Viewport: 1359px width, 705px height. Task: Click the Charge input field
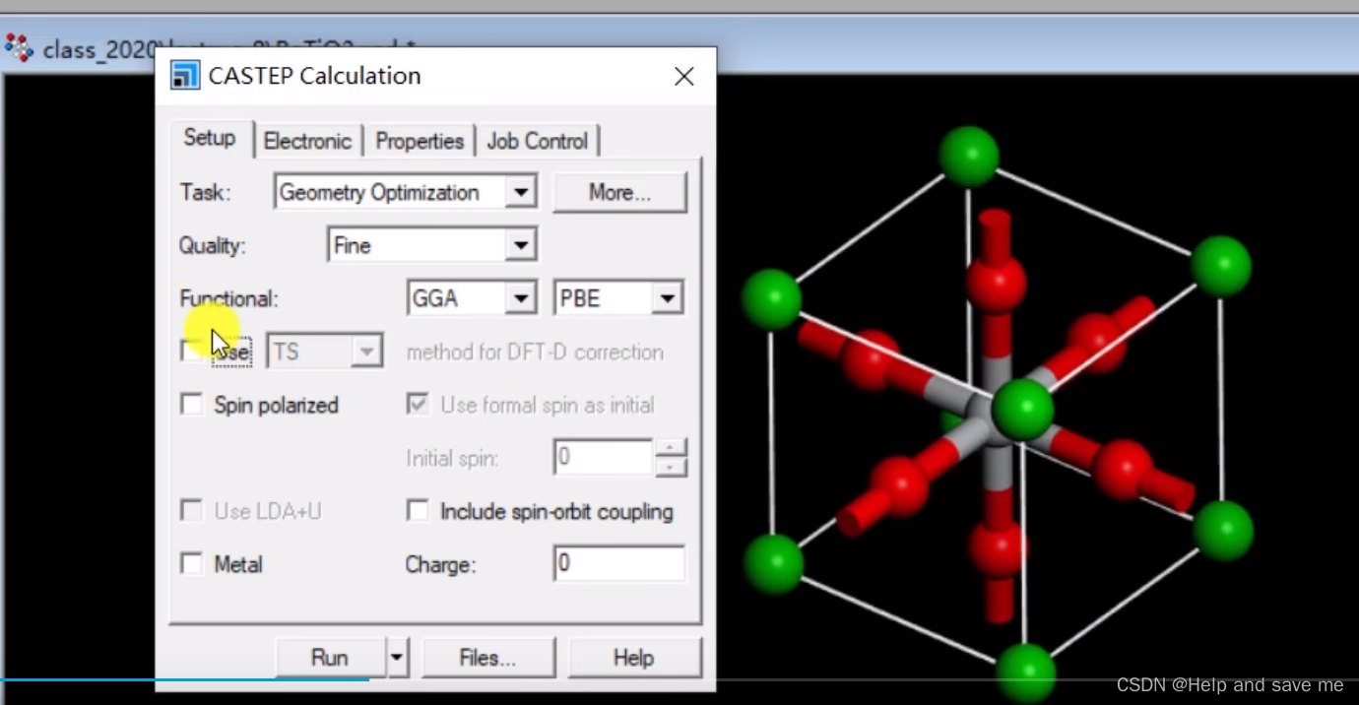pos(619,564)
